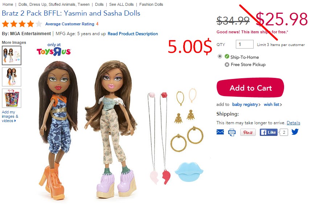
Task: Click the Toys R Us logo
Action: (54, 50)
